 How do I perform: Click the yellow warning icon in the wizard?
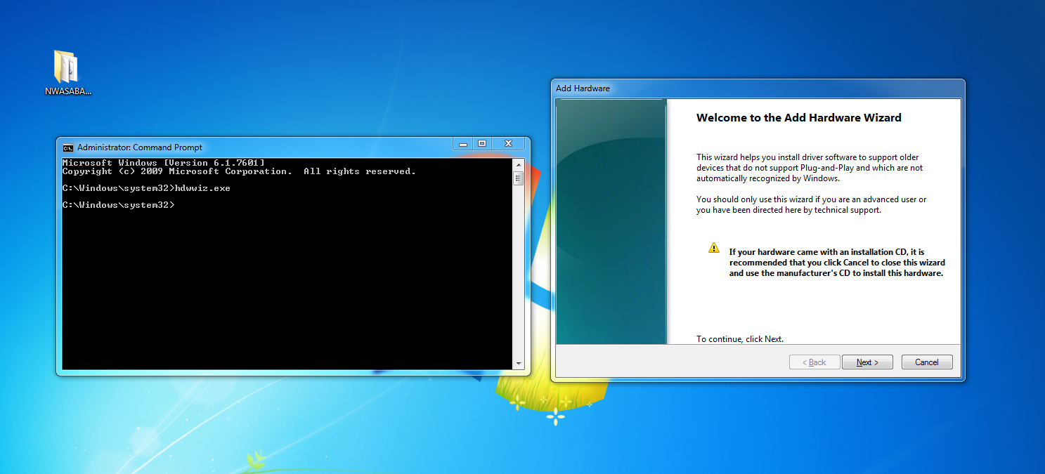(x=714, y=248)
